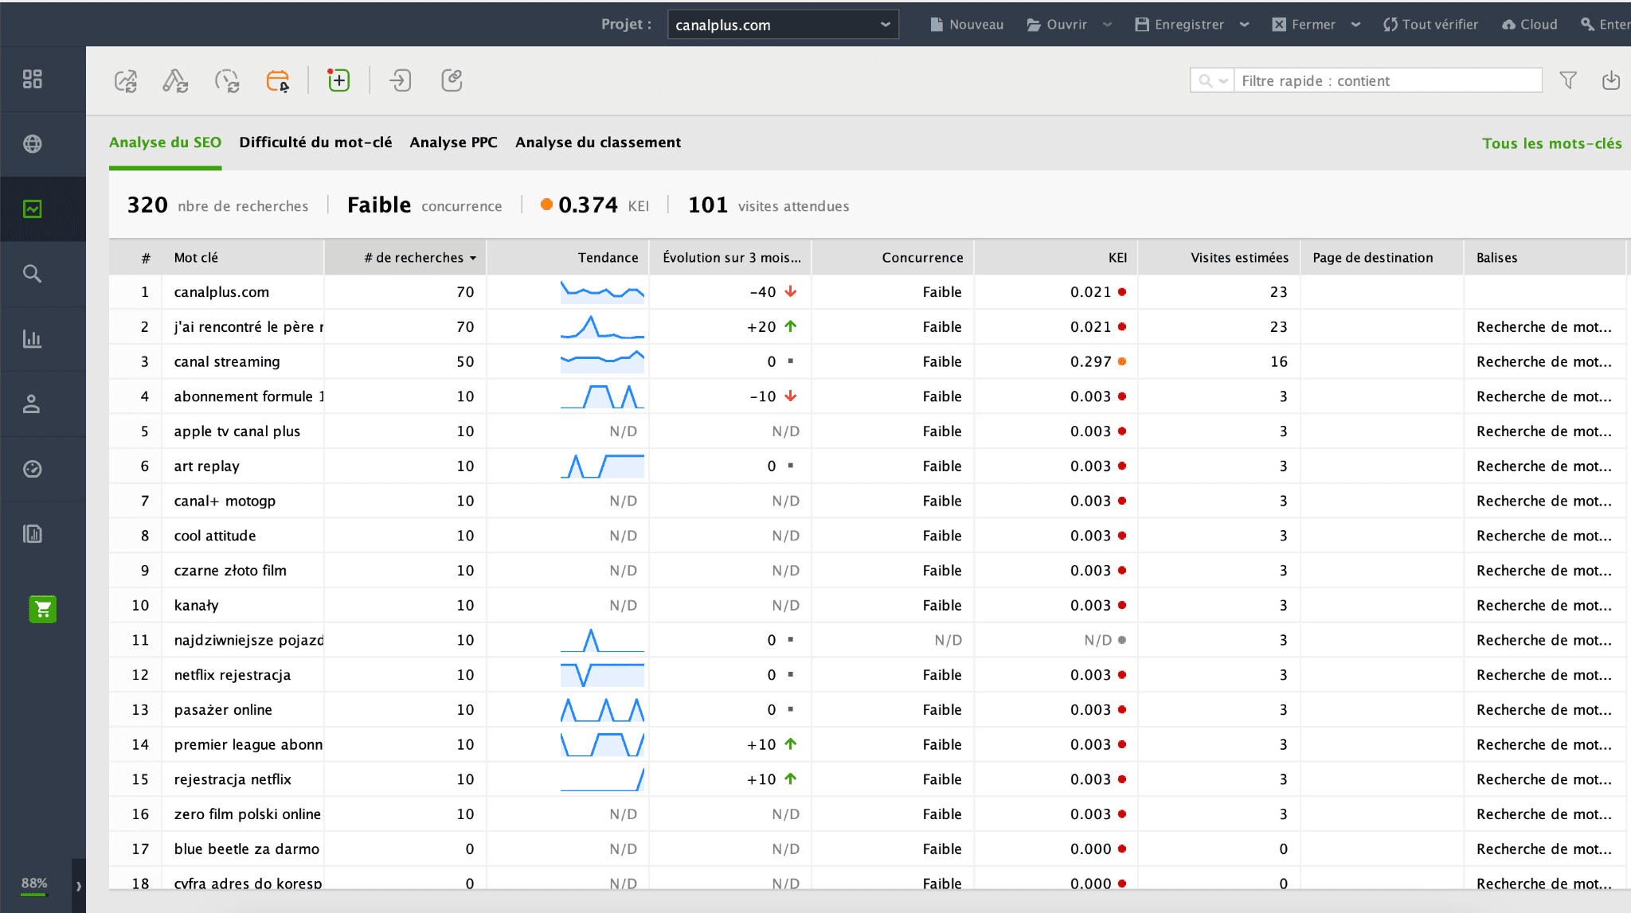
Task: Open the orange scheduled tasks calendar icon
Action: pos(278,80)
